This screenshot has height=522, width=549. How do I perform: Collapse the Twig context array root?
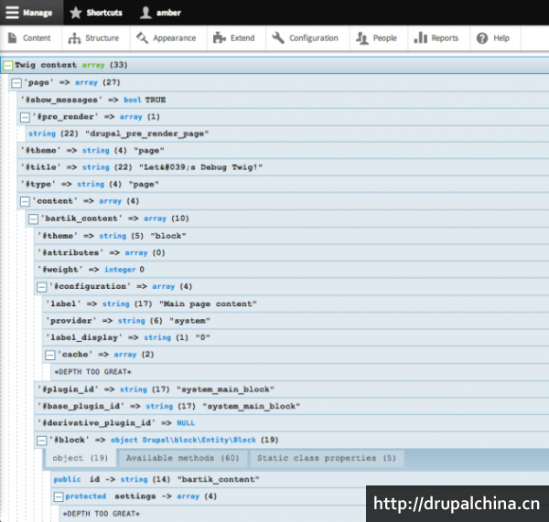coord(8,65)
